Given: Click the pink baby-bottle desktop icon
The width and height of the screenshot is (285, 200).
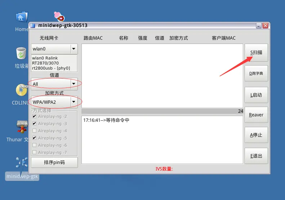Looking at the screenshot, I should click(59, 17).
